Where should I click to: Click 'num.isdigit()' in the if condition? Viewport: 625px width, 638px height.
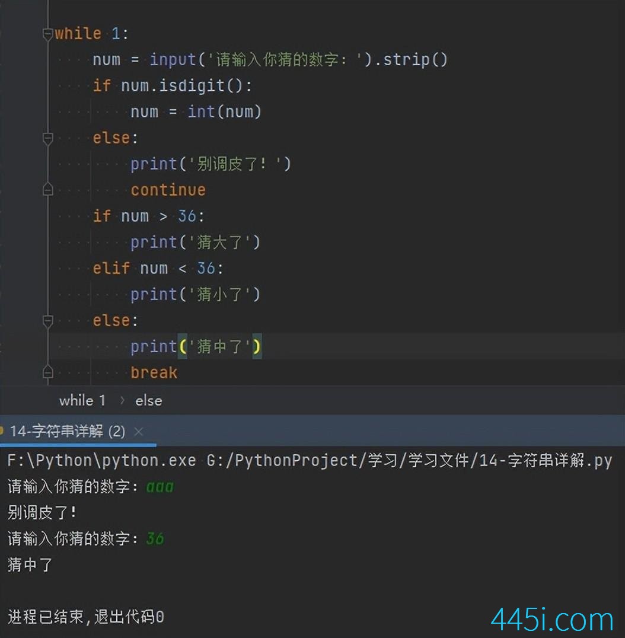coord(181,86)
